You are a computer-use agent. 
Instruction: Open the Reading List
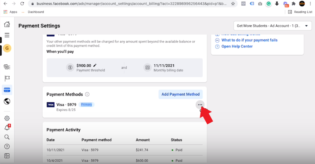tap(300, 12)
